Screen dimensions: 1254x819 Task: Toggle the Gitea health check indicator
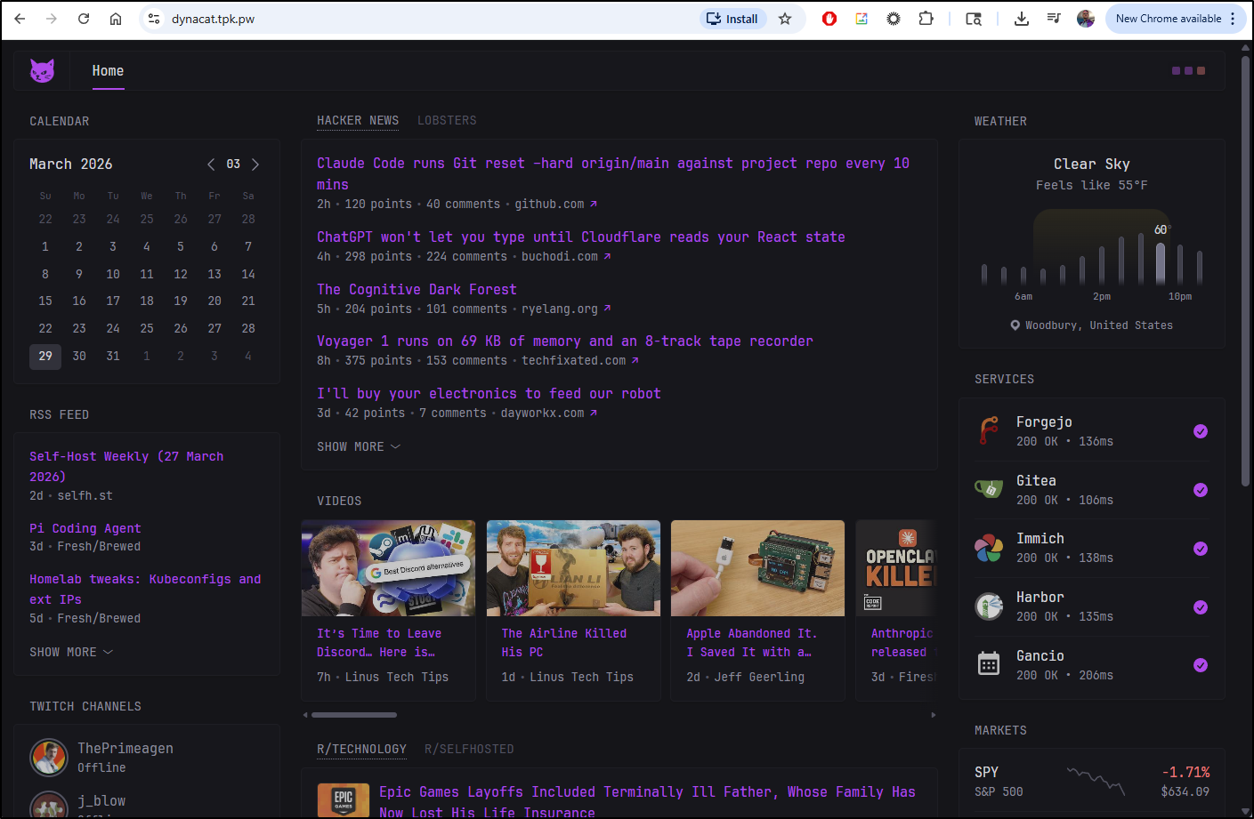coord(1201,489)
